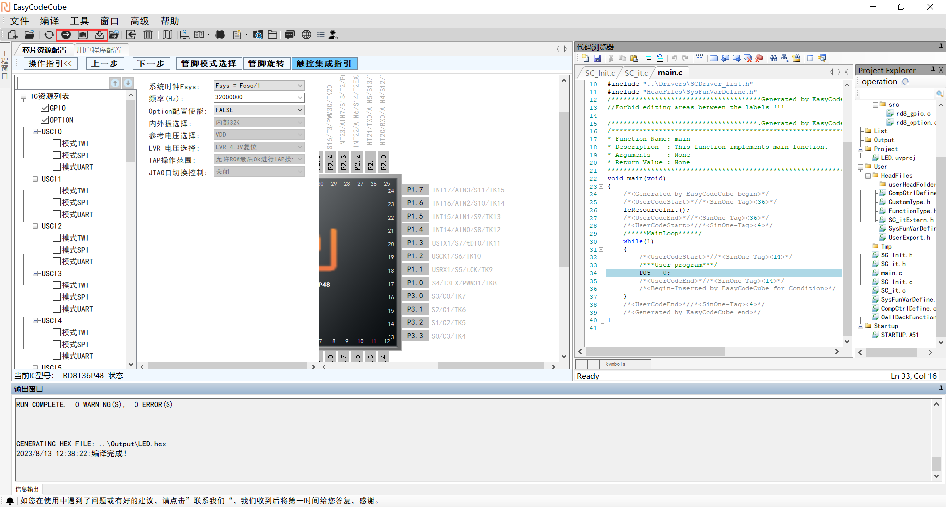Clear all bookmarks icon with red X

click(x=748, y=58)
